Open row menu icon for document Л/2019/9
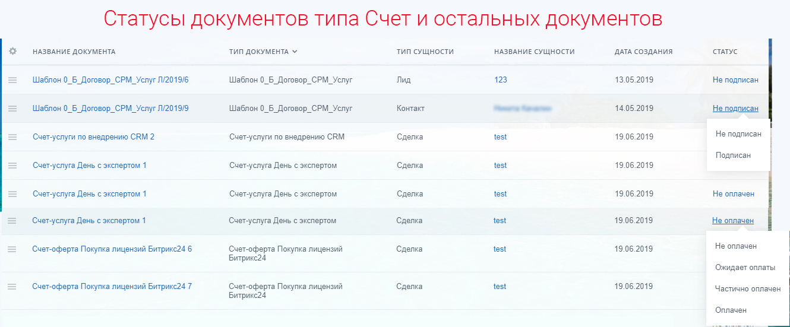 (x=12, y=109)
